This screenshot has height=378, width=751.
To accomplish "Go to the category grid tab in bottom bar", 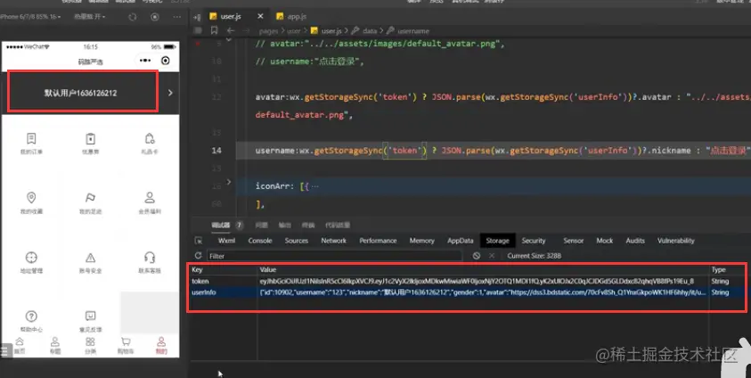I will pyautogui.click(x=90, y=345).
